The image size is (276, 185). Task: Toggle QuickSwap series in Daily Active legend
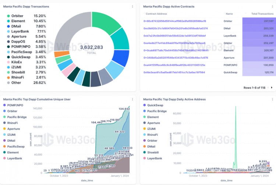coord(153,105)
